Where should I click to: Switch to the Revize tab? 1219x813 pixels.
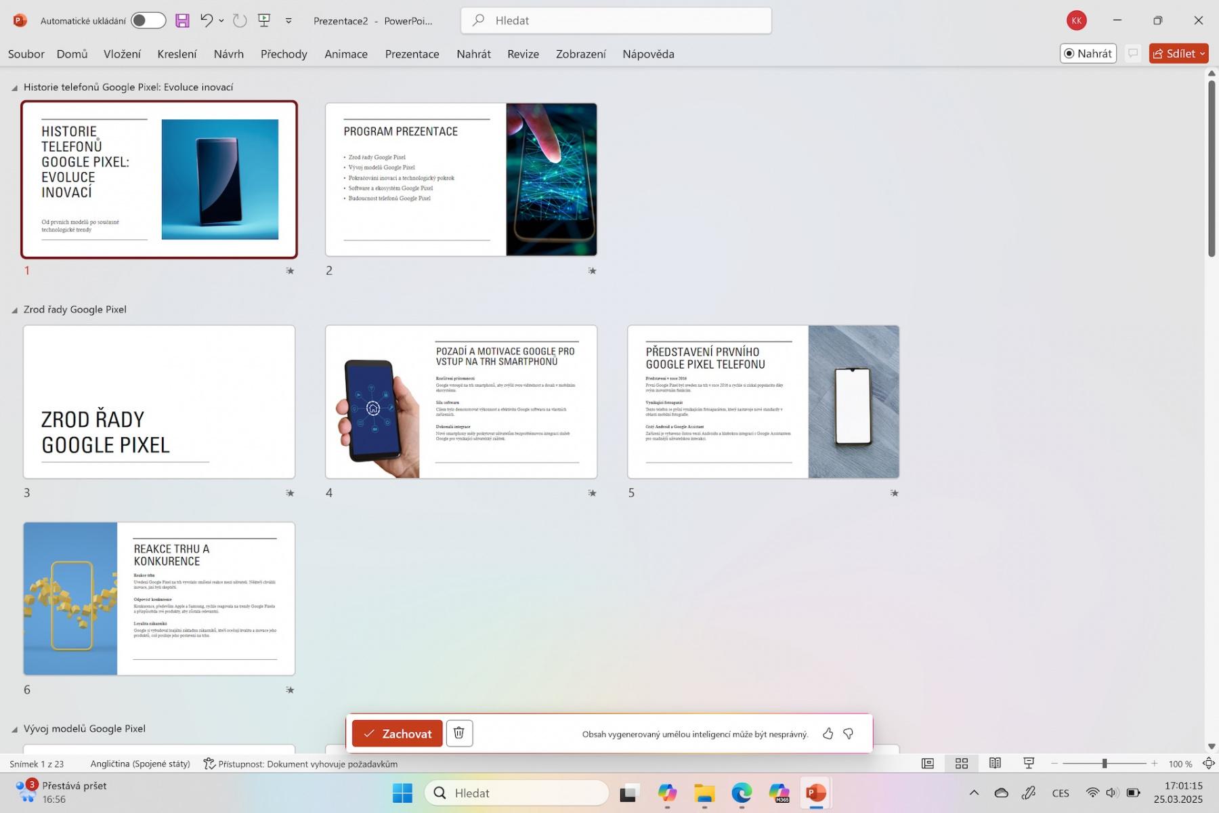pyautogui.click(x=523, y=54)
